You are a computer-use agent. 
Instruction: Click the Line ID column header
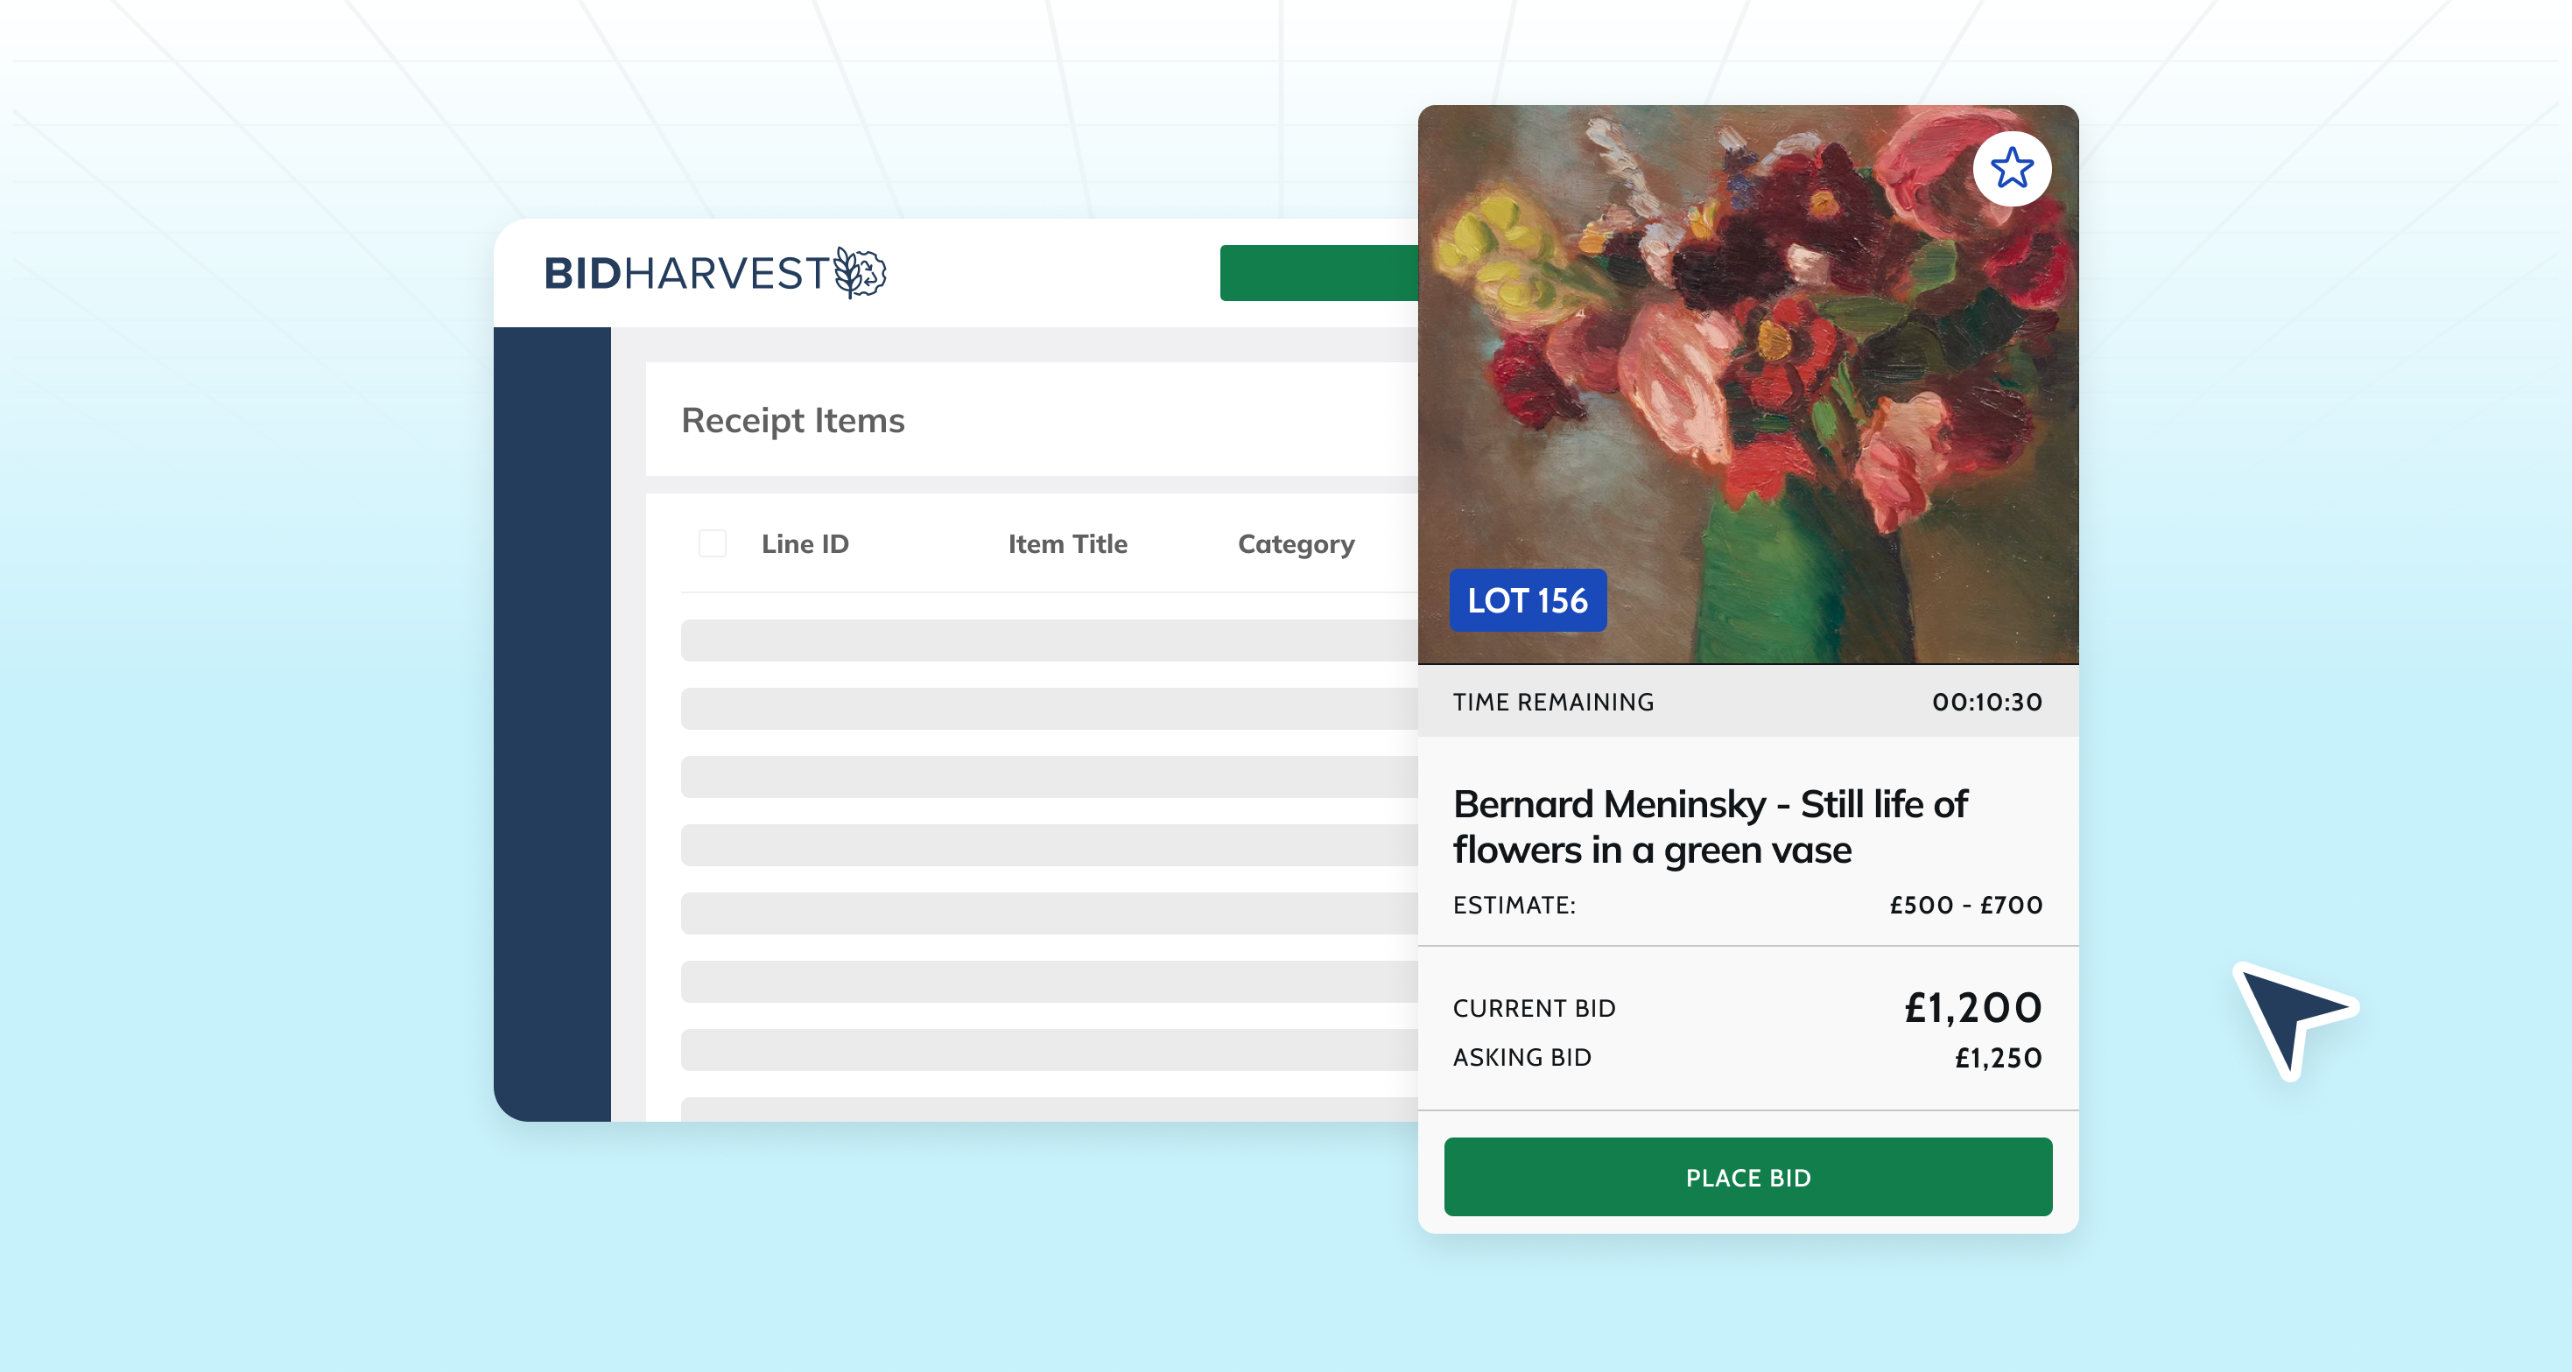pos(805,543)
